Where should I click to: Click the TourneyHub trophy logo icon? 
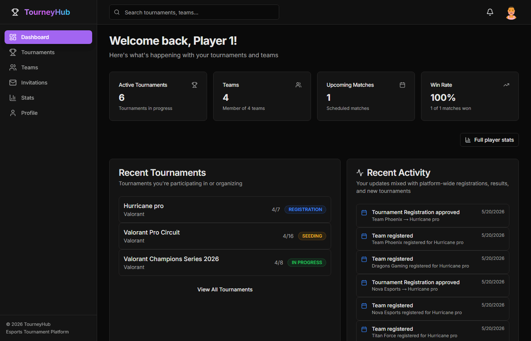tap(15, 12)
